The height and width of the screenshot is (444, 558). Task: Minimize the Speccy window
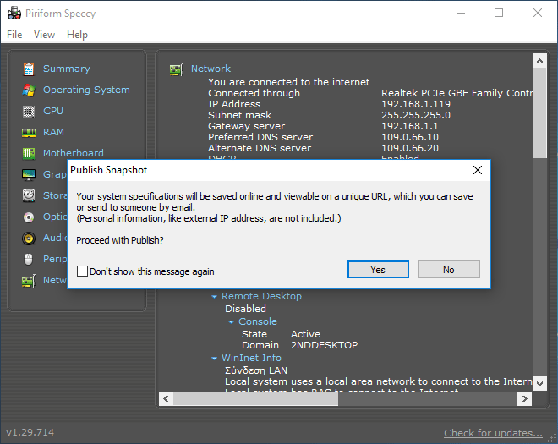click(461, 14)
